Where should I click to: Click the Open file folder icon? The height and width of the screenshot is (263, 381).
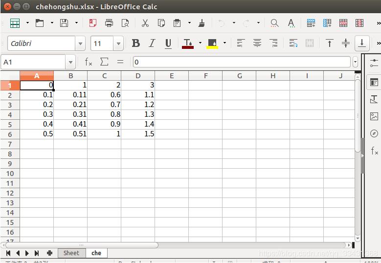pyautogui.click(x=40, y=23)
